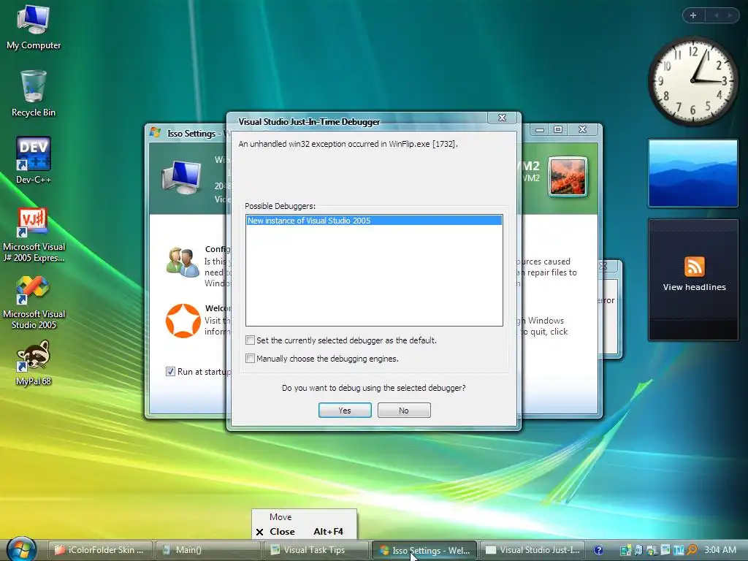Minimize the Isso Settings window
The width and height of the screenshot is (748, 561).
coord(540,129)
